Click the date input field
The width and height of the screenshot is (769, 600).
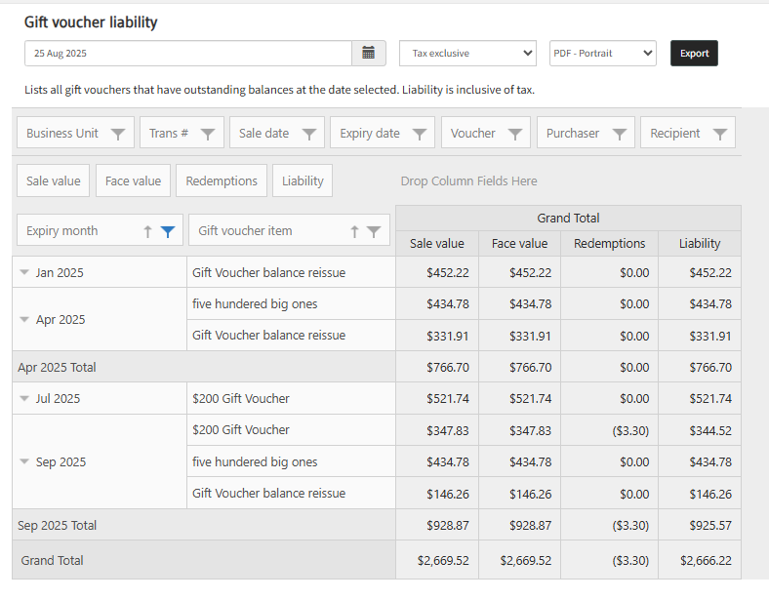click(187, 53)
